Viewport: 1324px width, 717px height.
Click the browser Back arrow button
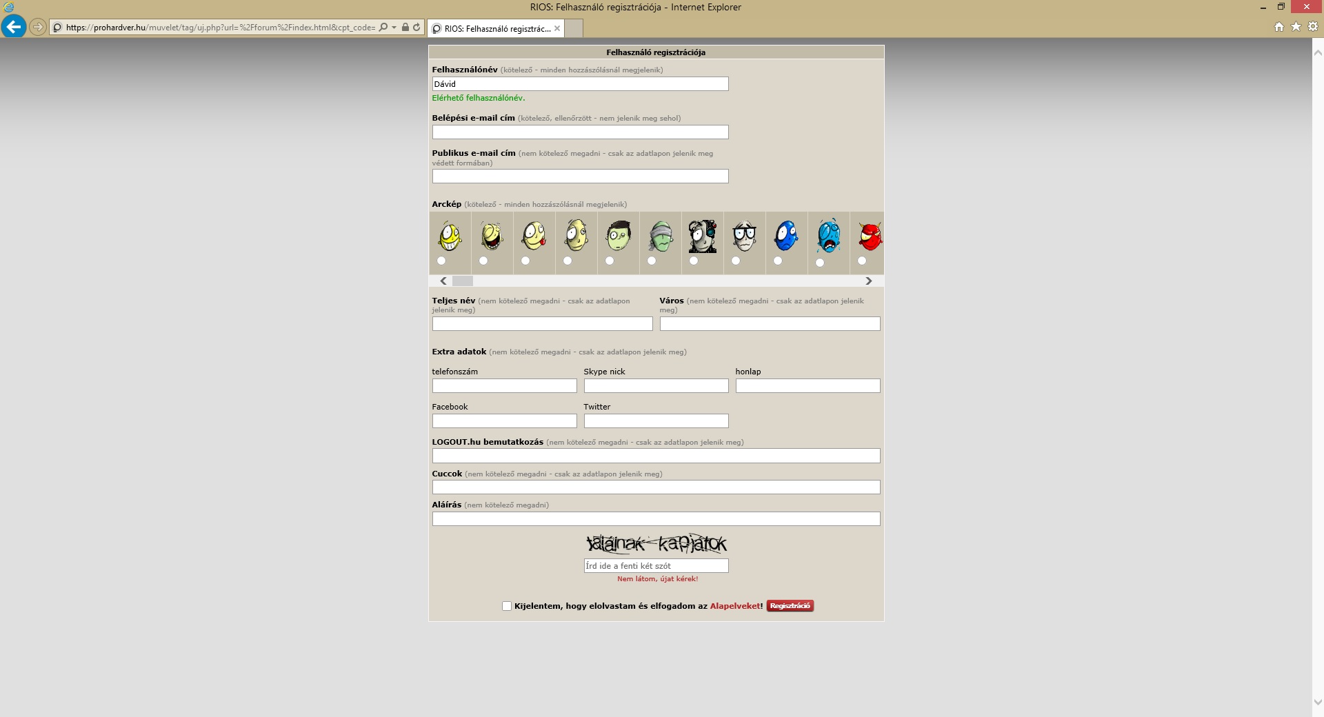(13, 27)
